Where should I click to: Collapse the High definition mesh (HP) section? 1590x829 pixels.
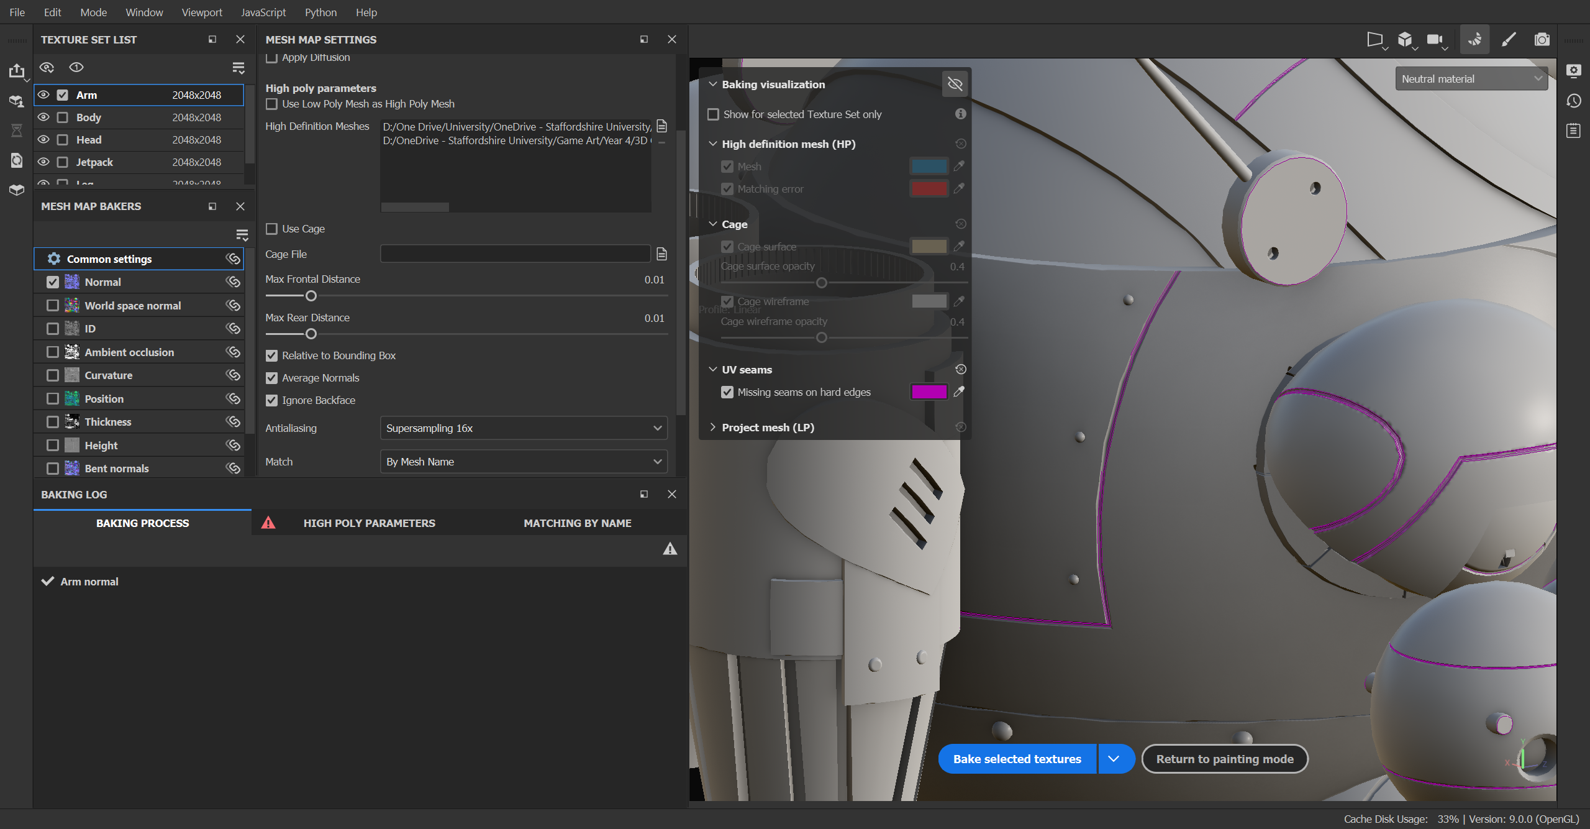713,144
